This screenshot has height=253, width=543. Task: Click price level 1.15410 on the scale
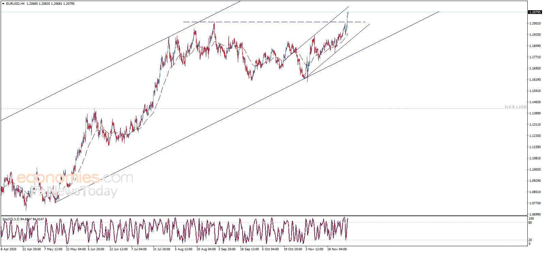pos(535,91)
